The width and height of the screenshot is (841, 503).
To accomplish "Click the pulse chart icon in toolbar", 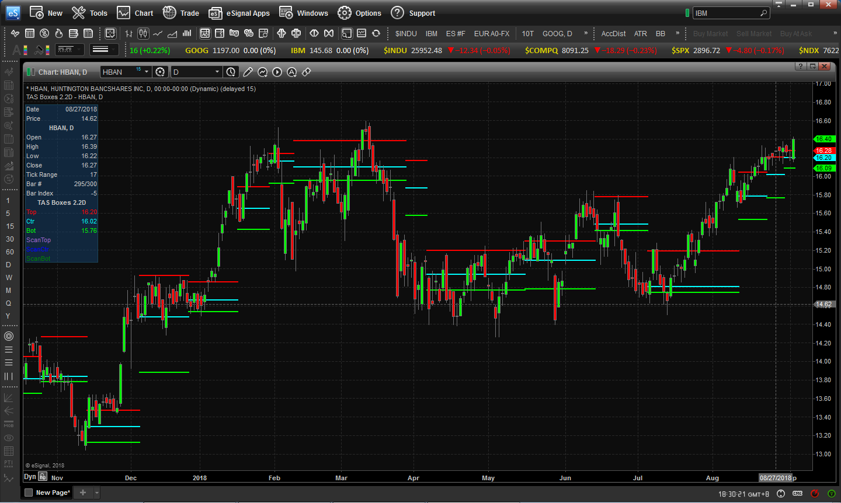I will 15,33.
